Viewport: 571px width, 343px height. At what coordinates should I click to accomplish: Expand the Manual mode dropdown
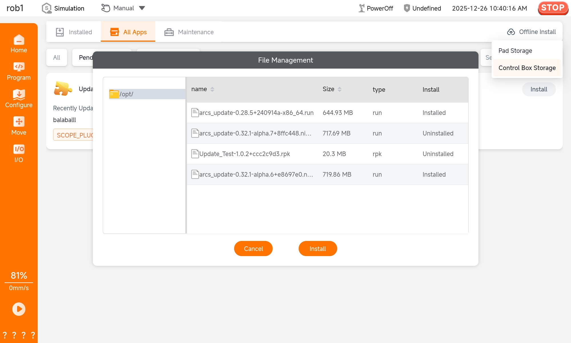click(x=142, y=8)
